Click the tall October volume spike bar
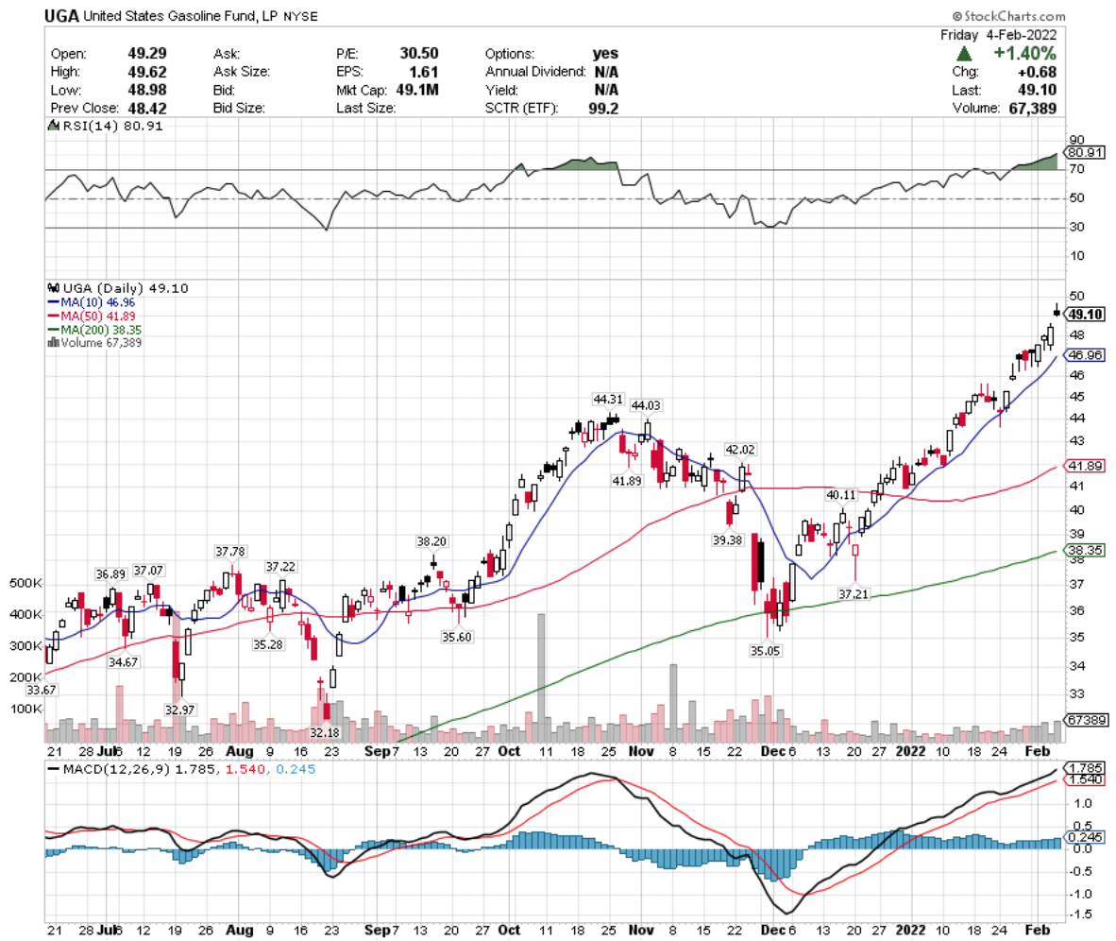The height and width of the screenshot is (941, 1116). (541, 678)
